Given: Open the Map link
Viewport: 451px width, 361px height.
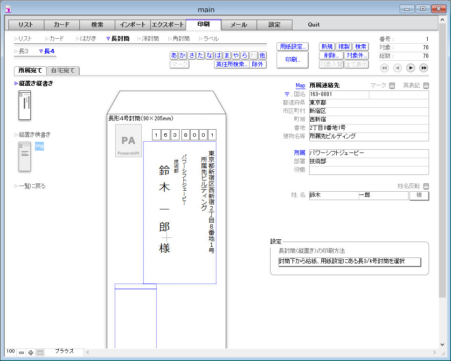Looking at the screenshot, I should [x=300, y=86].
